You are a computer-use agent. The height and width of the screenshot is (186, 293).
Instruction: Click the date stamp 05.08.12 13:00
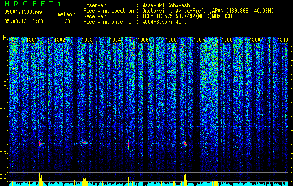pyautogui.click(x=24, y=21)
